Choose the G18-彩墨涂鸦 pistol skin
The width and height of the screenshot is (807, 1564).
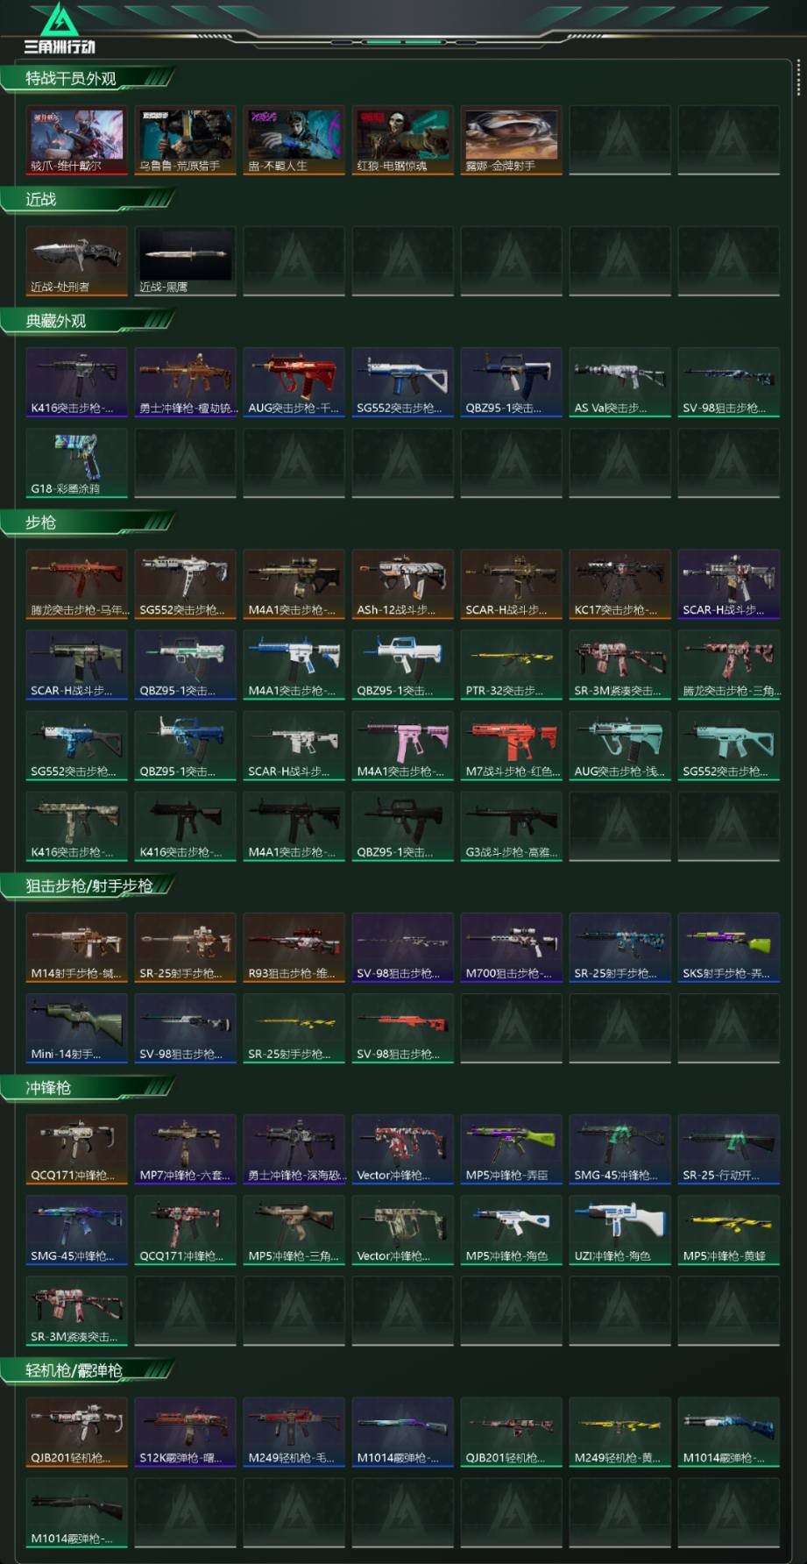click(x=76, y=463)
